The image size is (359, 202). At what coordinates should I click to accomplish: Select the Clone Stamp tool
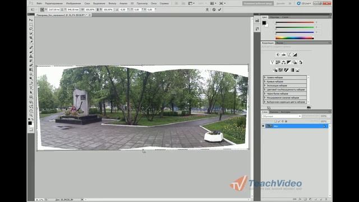click(x=31, y=56)
